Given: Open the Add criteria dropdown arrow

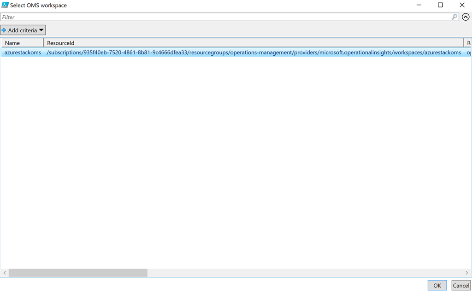Looking at the screenshot, I should coord(41,30).
